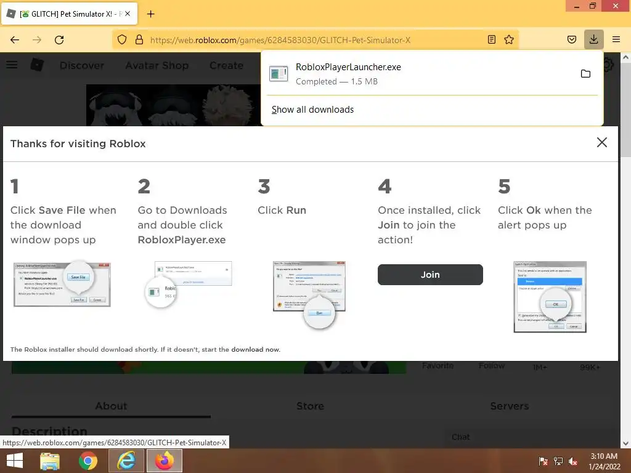Image resolution: width=631 pixels, height=473 pixels.
Task: Switch to the About tab
Action: click(111, 406)
